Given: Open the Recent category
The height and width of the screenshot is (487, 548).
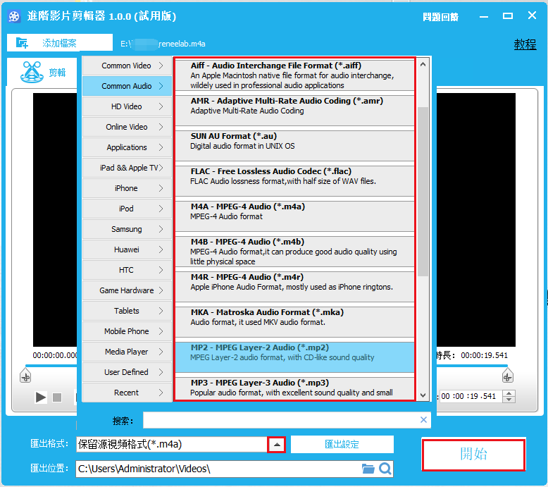Looking at the screenshot, I should [x=127, y=393].
